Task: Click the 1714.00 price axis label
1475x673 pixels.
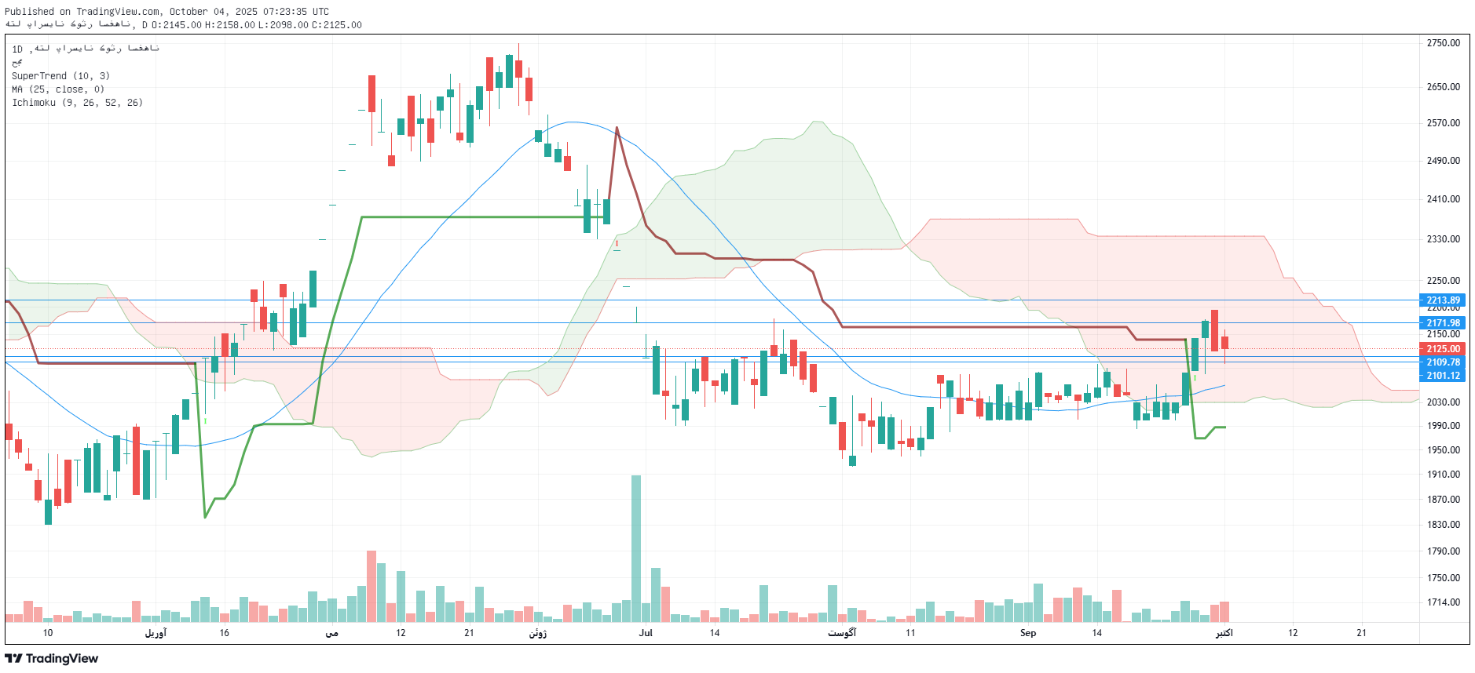Action: pyautogui.click(x=1443, y=602)
